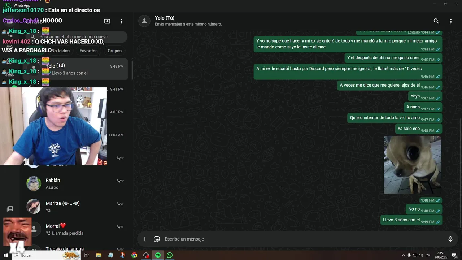
Task: Open the media gallery icon in sidebar
Action: point(10,209)
